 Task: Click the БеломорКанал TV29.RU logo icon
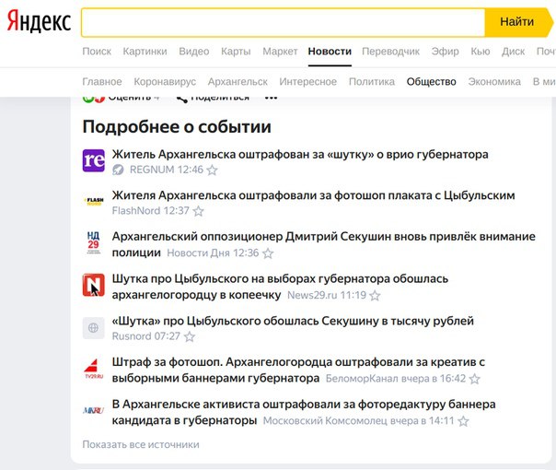pos(94,370)
